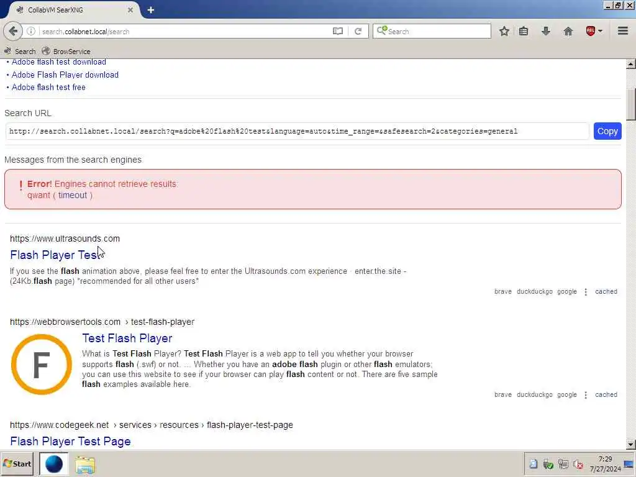Click duckduckgo engine under Test Flash Player

pos(535,394)
